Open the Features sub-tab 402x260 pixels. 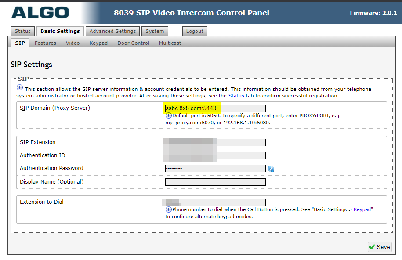tap(45, 43)
